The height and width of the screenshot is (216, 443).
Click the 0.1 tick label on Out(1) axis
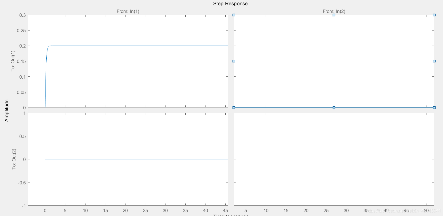[23, 77]
